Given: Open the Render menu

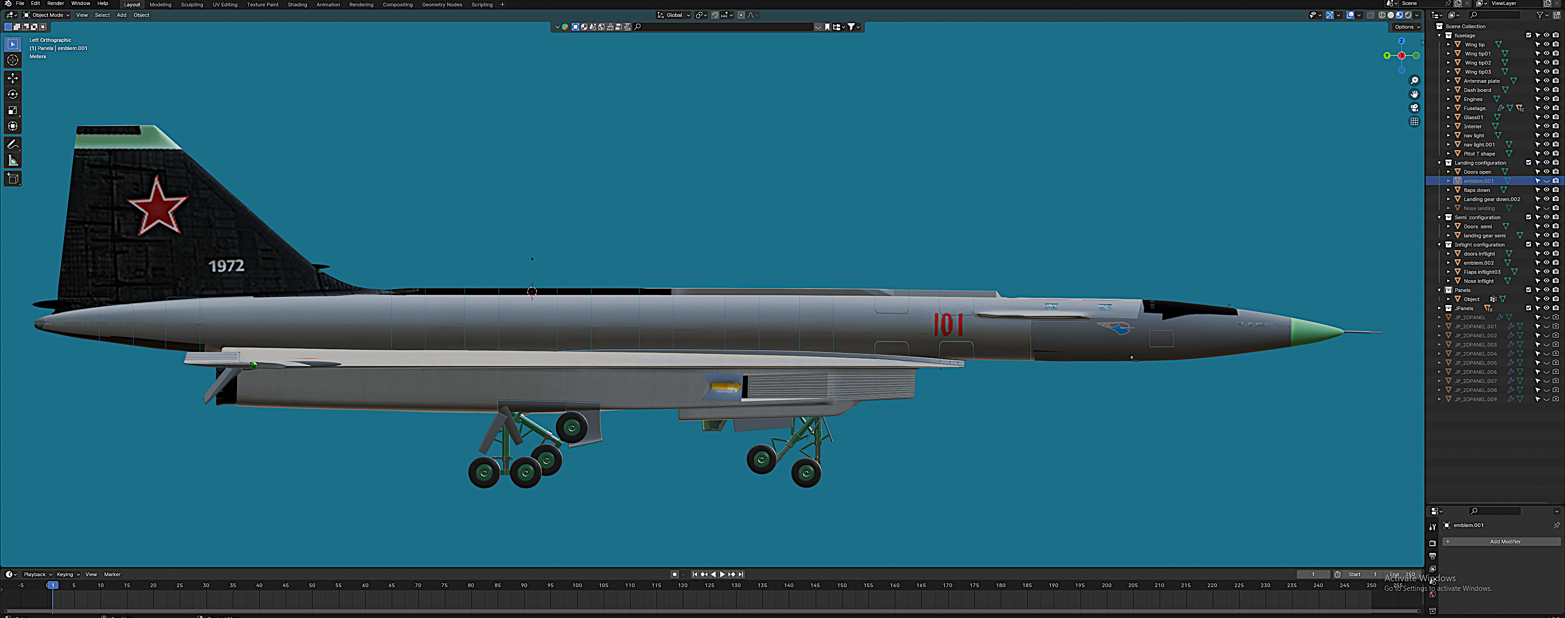Looking at the screenshot, I should click(x=56, y=4).
